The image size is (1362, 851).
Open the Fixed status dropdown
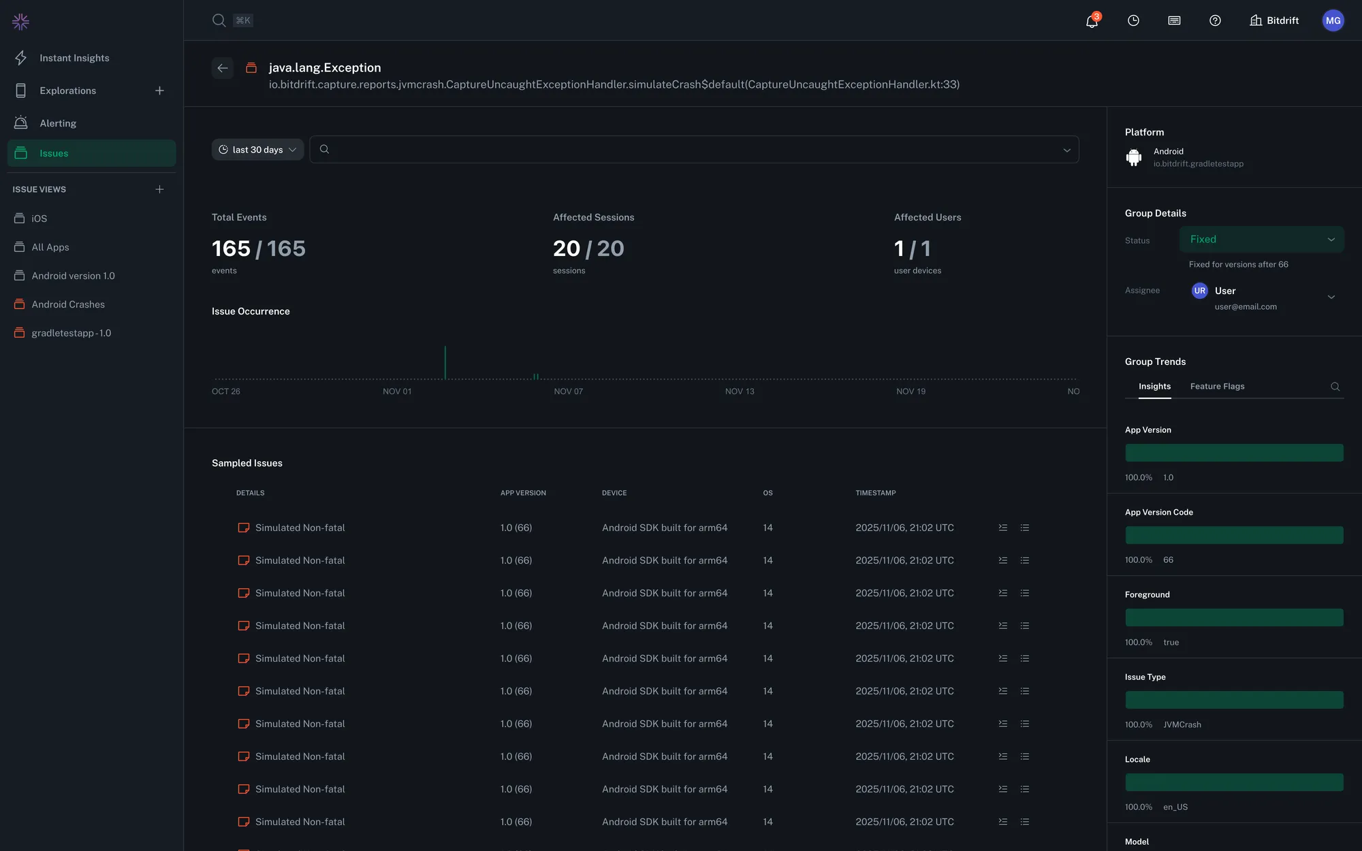tap(1261, 240)
